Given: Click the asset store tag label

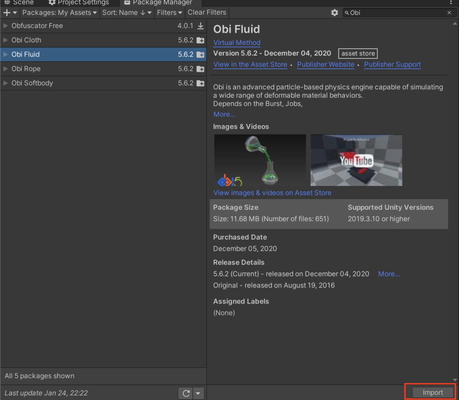Looking at the screenshot, I should (358, 53).
